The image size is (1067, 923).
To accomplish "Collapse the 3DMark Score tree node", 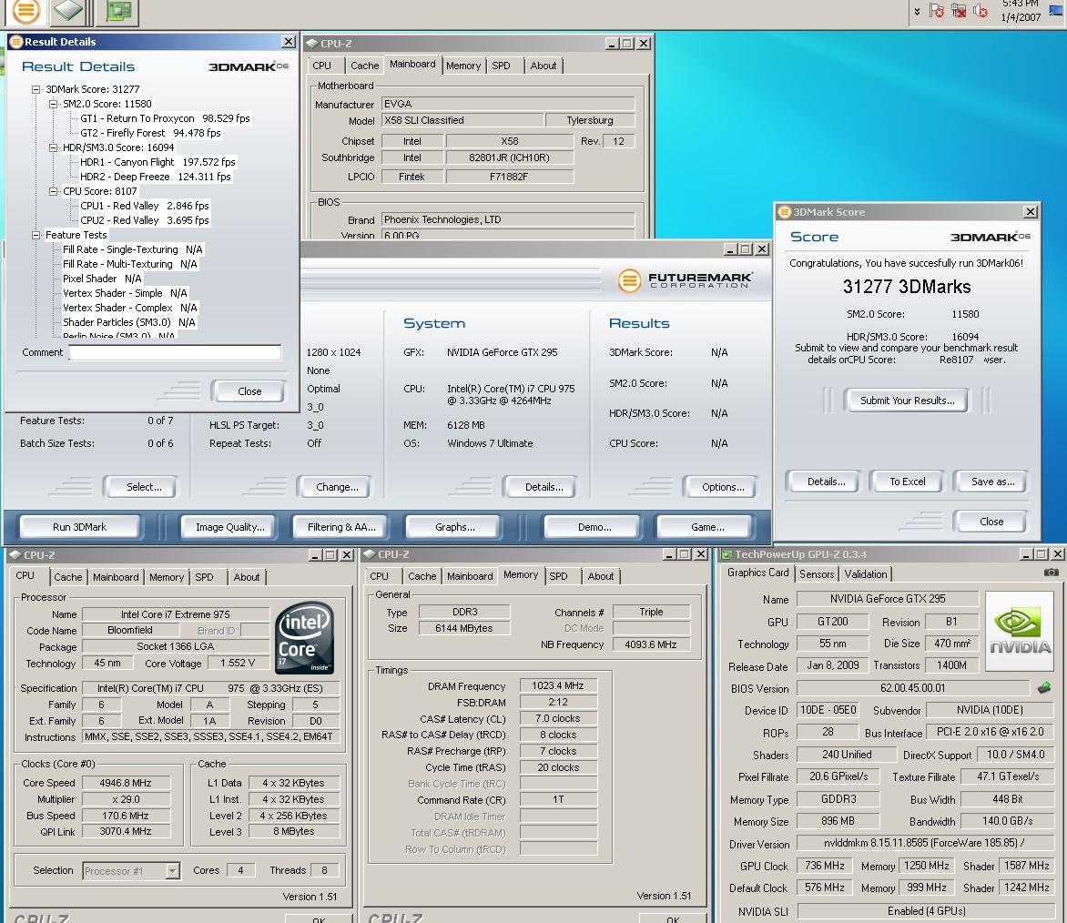I will click(36, 89).
